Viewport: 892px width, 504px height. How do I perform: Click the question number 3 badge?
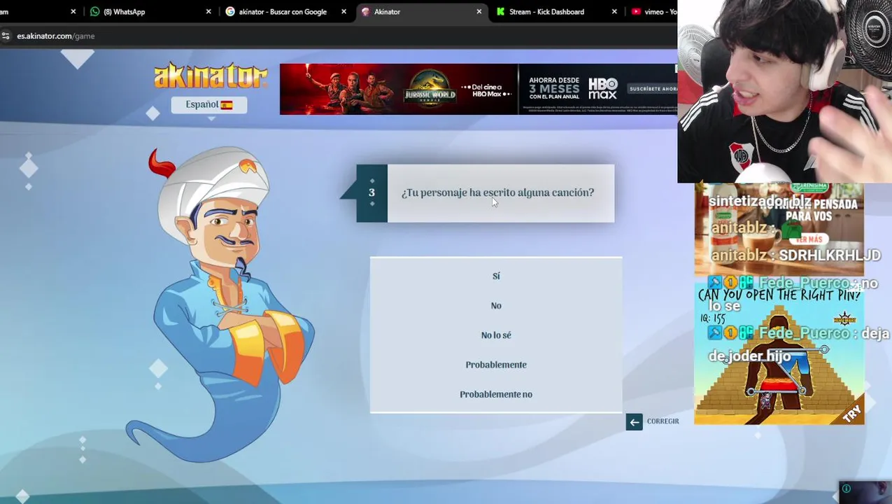click(x=371, y=192)
